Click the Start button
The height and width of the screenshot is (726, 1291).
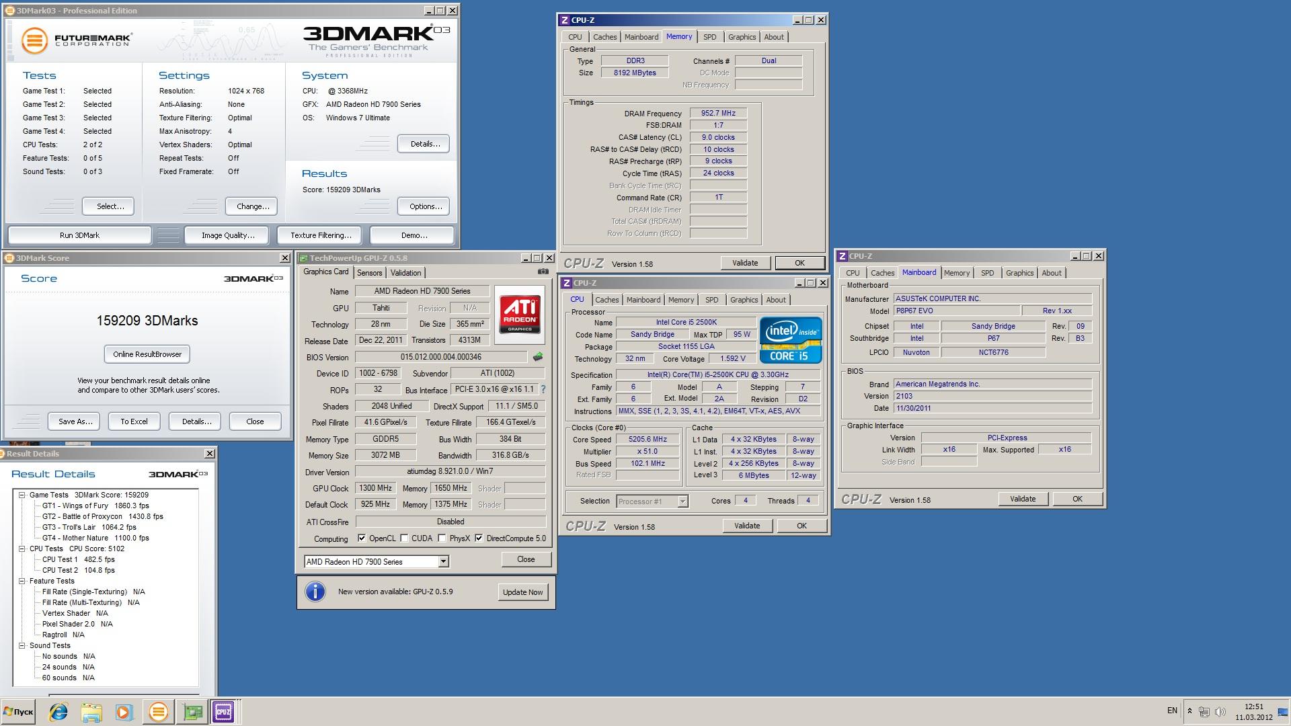click(x=18, y=712)
